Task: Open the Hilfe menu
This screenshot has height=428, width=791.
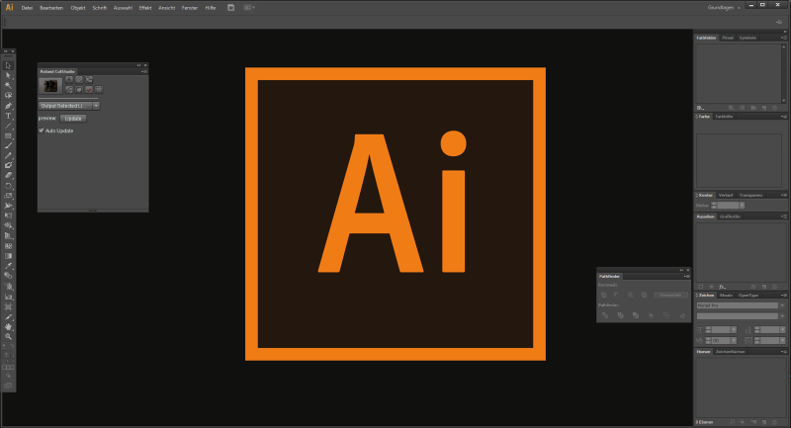Action: 211,8
